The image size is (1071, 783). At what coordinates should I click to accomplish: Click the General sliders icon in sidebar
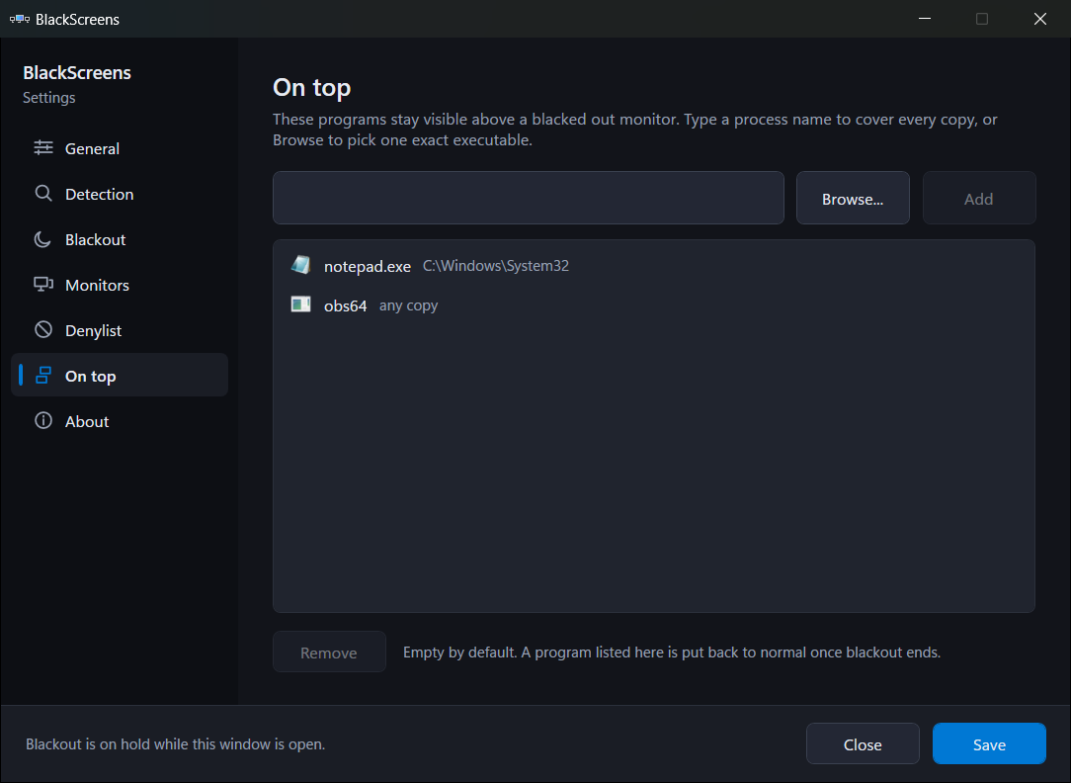coord(43,147)
